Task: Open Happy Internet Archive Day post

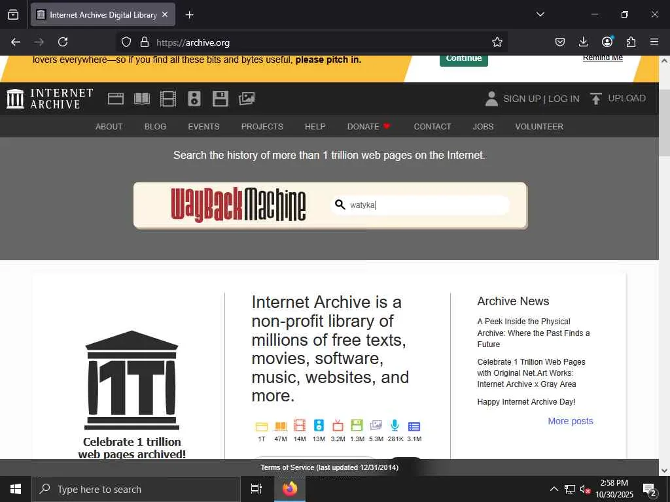Action: [526, 402]
